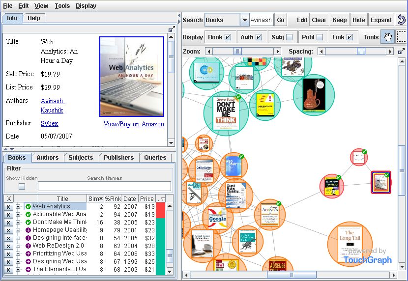This screenshot has height=281, width=408.
Task: Click the purple plus icon for Homepage Usability
Action: tap(28, 230)
